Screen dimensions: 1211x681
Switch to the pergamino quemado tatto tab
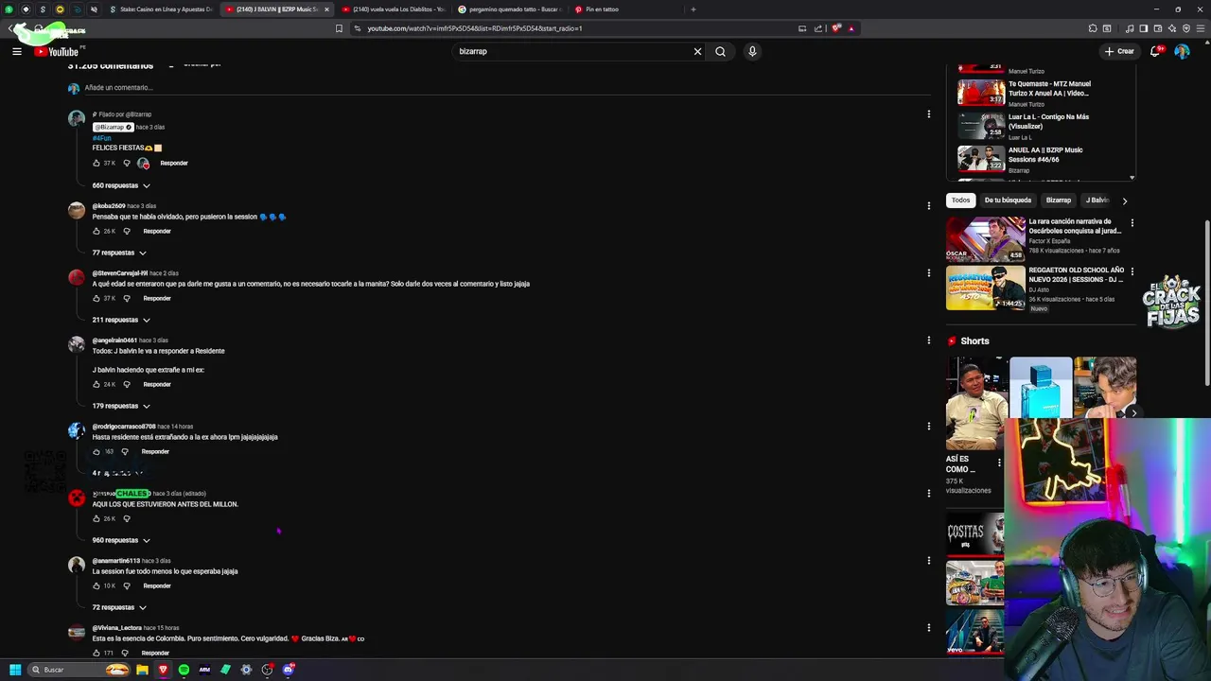click(509, 9)
